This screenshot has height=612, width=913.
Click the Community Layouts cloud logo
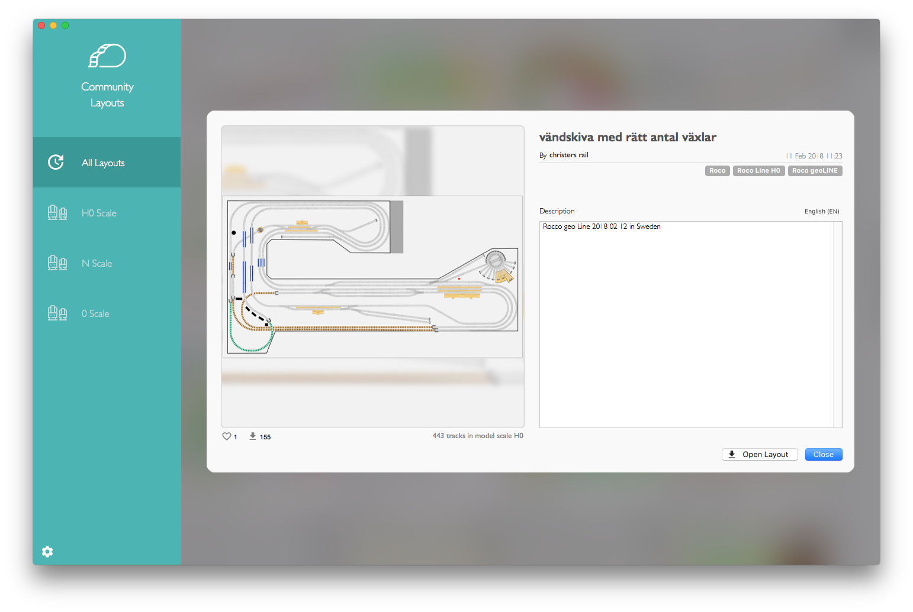pos(107,56)
